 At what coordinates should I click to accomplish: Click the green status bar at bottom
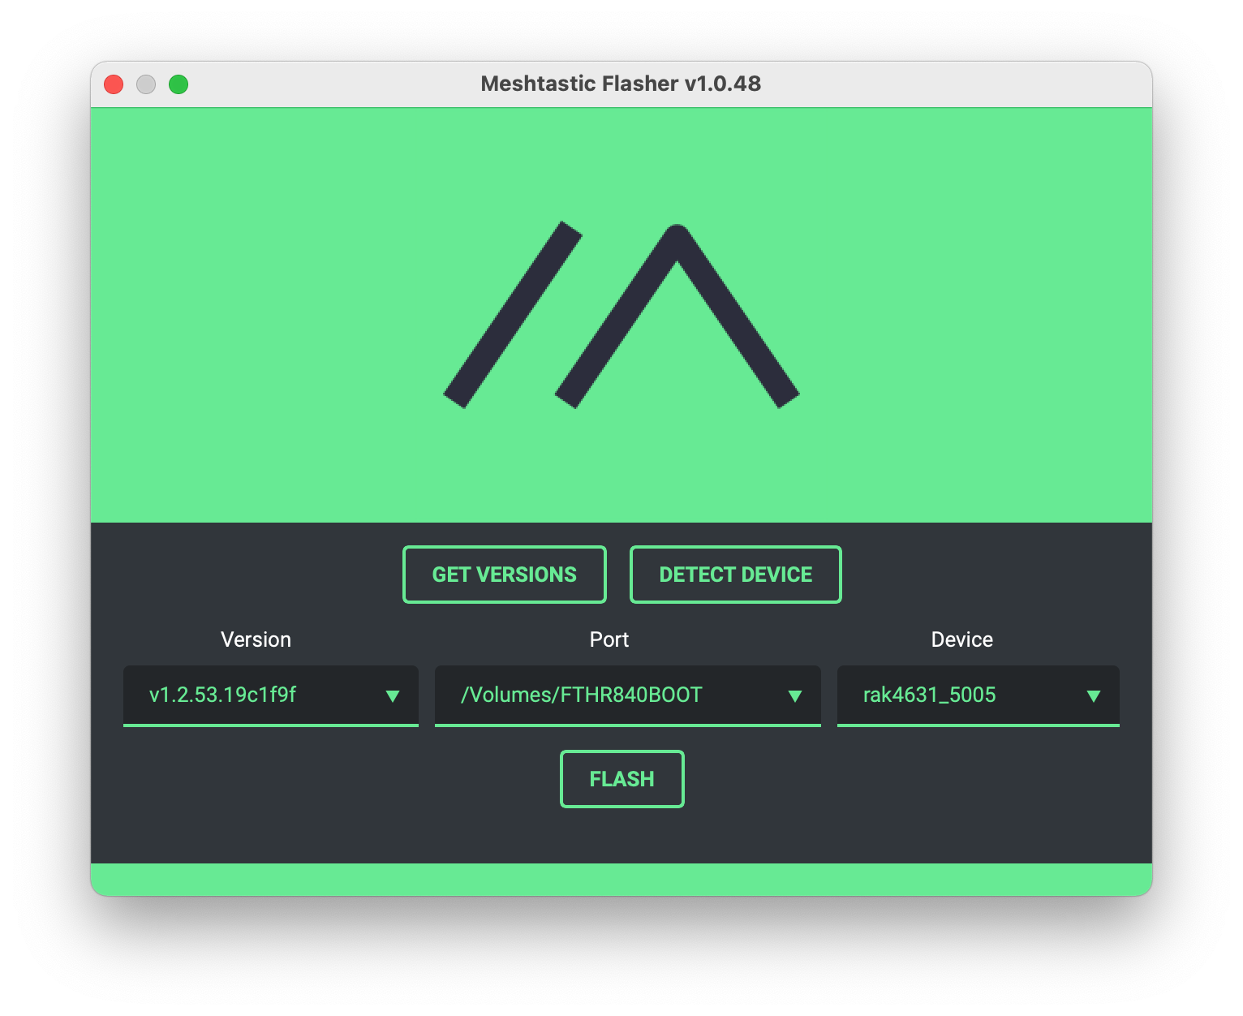[x=621, y=880]
